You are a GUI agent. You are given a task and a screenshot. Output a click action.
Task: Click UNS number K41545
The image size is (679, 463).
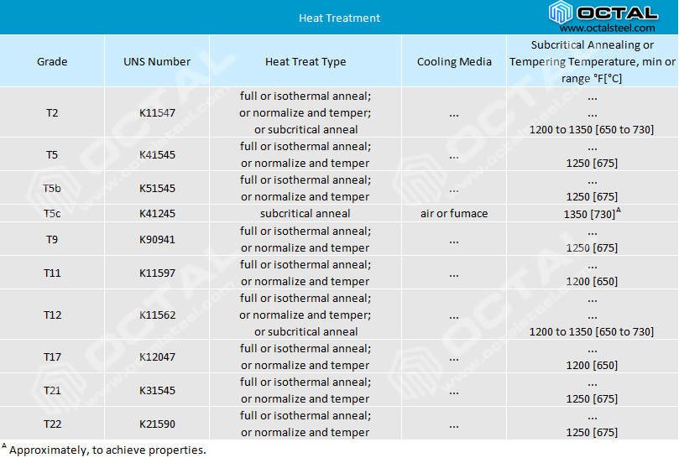tap(157, 155)
